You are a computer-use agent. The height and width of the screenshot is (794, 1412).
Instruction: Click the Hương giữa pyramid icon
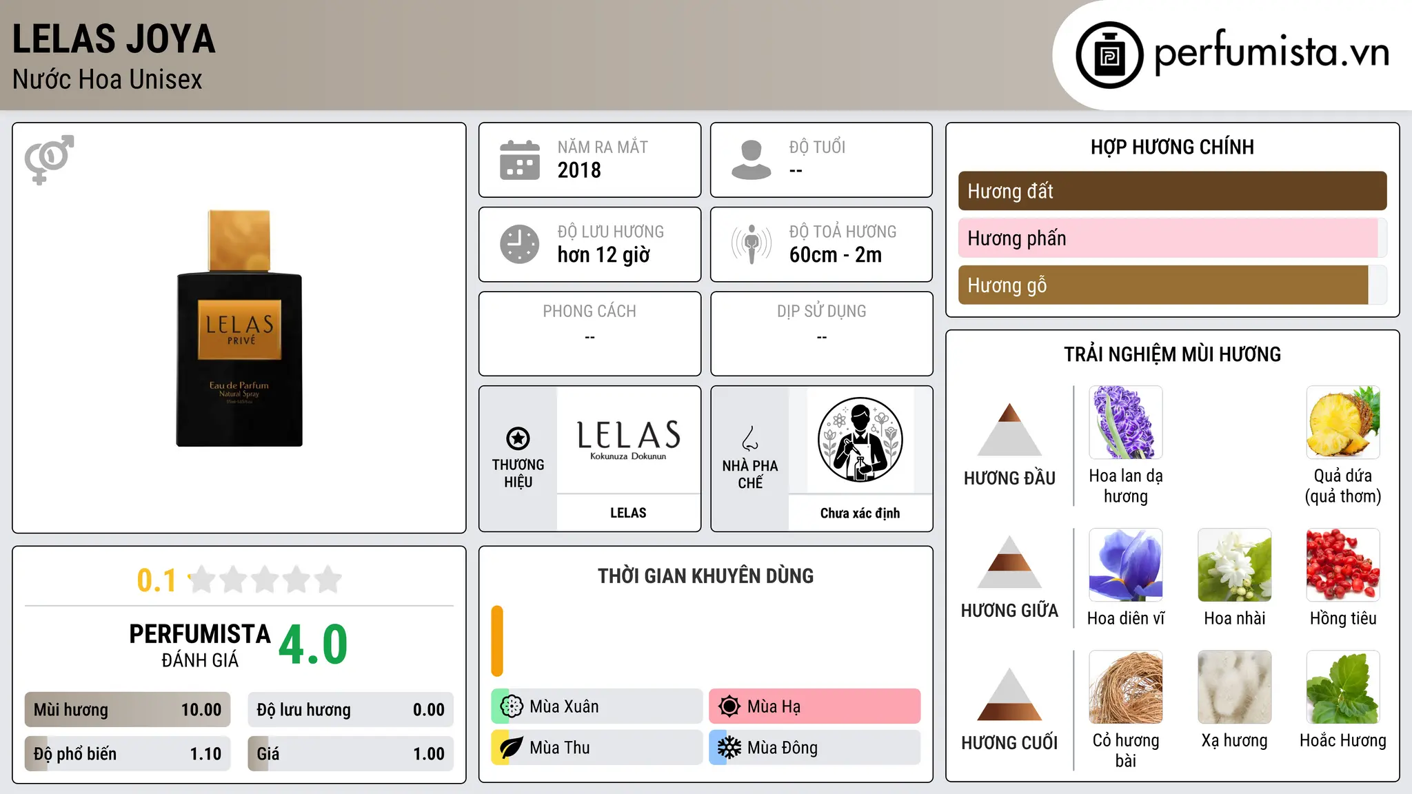click(1009, 562)
